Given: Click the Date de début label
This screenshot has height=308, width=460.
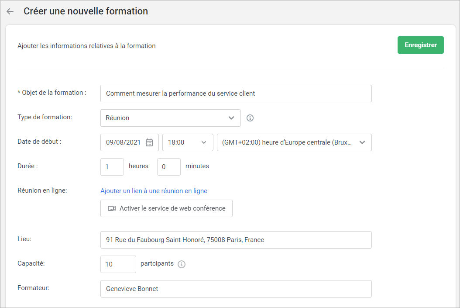Looking at the screenshot, I should [39, 142].
